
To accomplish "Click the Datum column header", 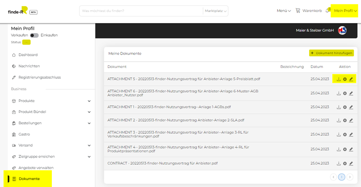I will tap(317, 67).
